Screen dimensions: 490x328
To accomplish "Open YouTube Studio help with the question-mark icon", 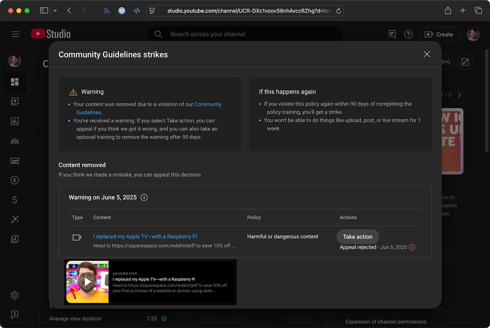I will 408,34.
